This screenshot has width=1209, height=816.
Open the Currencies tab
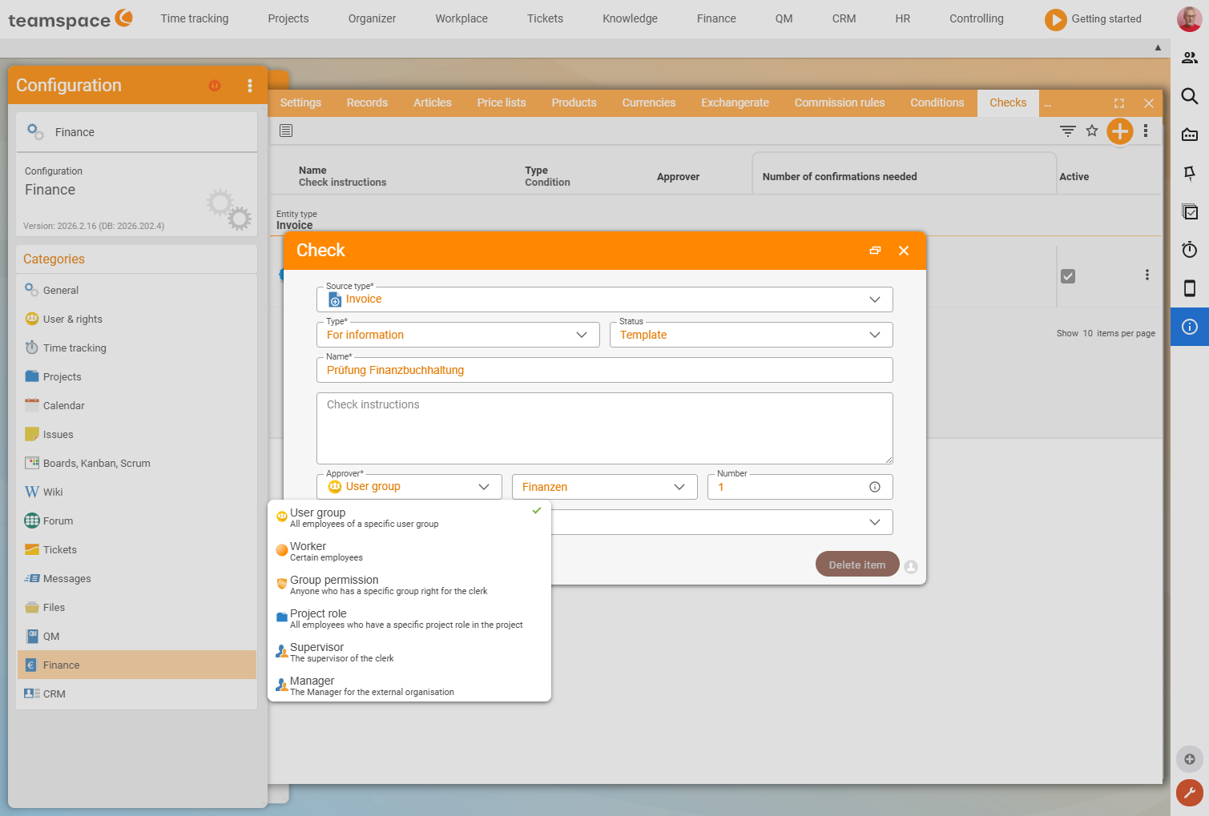pyautogui.click(x=649, y=103)
